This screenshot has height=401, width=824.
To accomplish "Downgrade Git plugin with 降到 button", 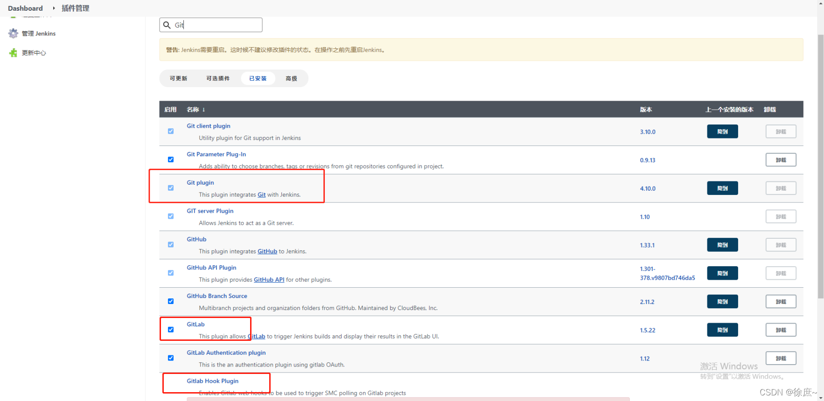I will click(722, 188).
